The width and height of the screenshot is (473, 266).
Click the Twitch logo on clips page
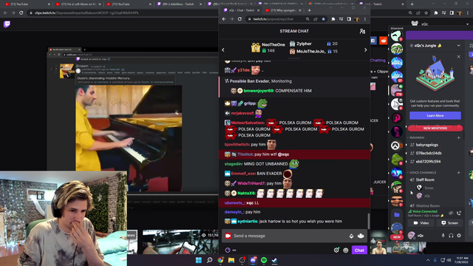(7, 24)
